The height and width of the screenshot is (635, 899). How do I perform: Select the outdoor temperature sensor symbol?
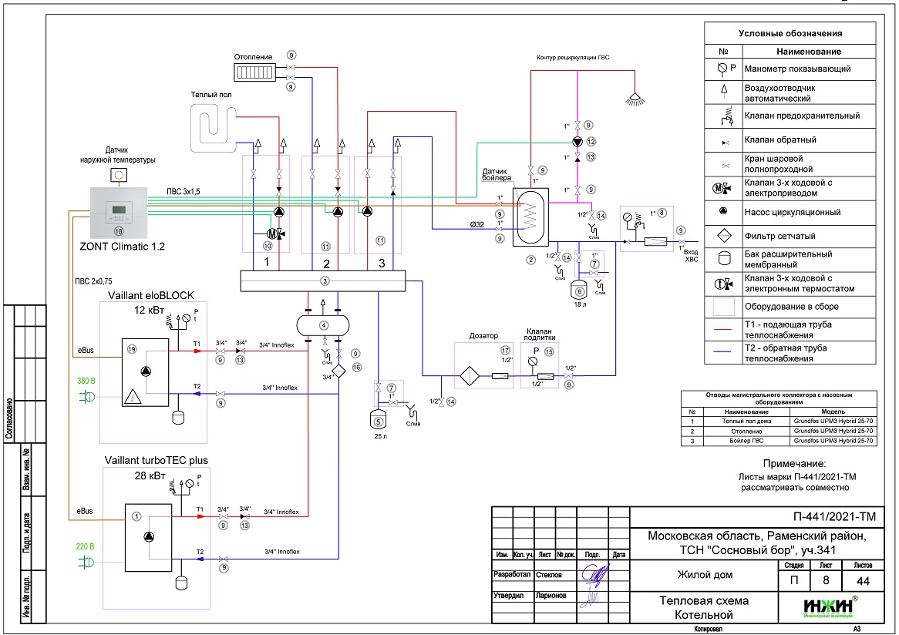coord(120,176)
